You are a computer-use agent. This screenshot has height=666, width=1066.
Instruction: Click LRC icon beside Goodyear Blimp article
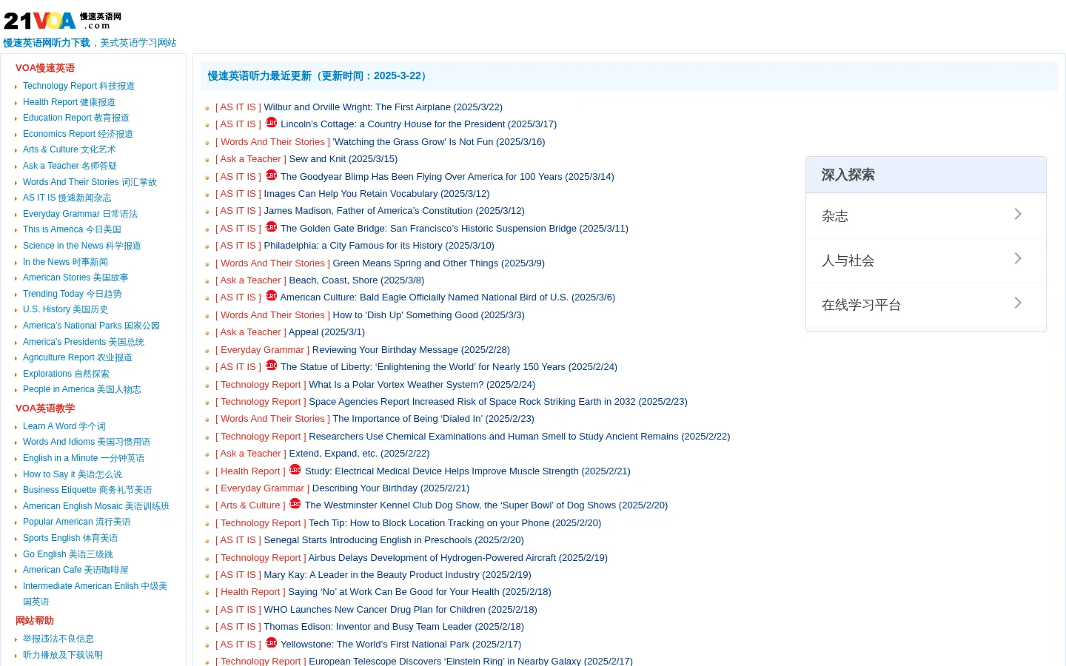[x=271, y=175]
